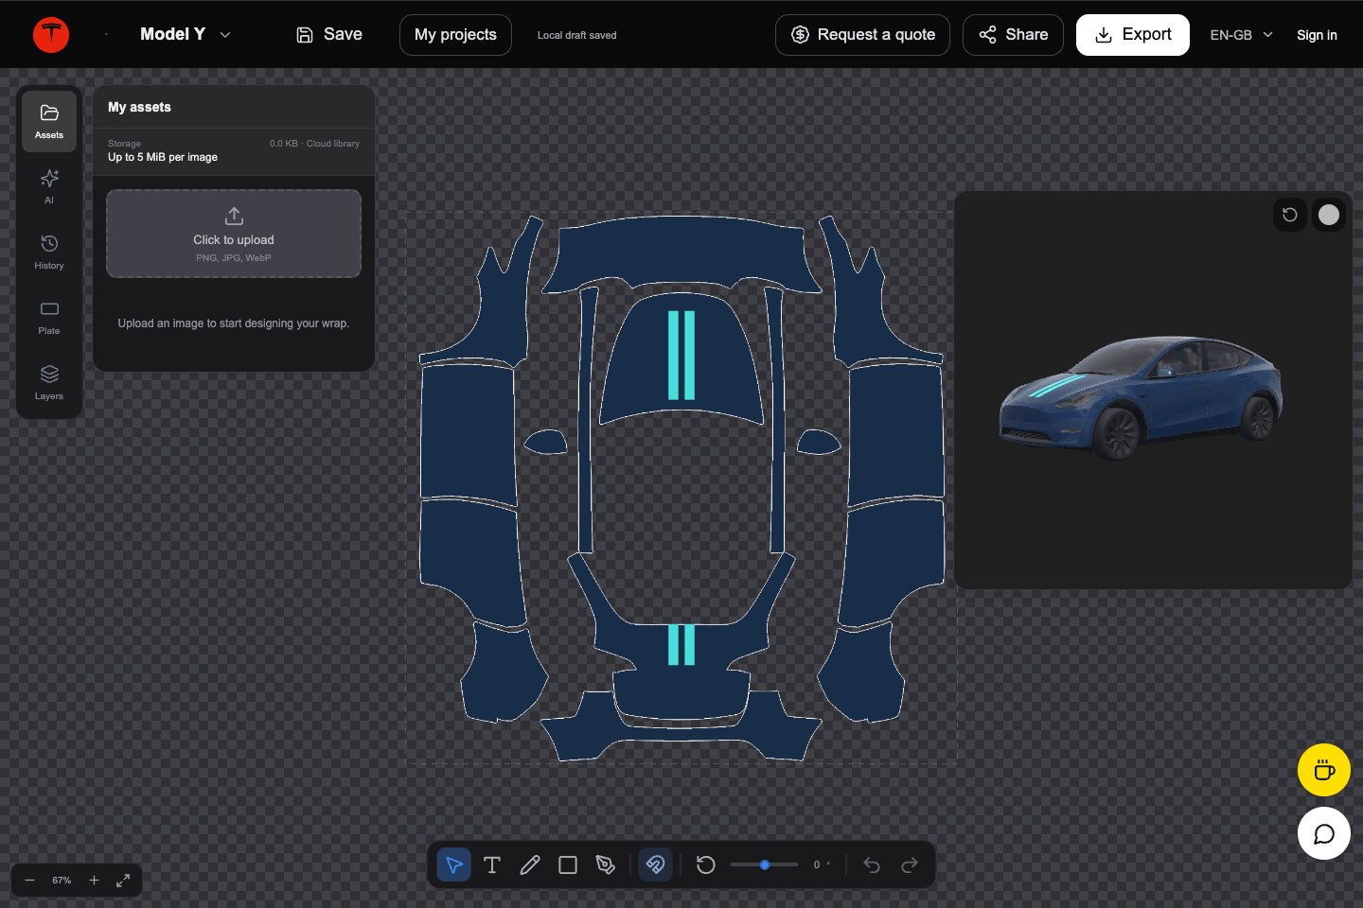Click the 'Local draft saved' status text
Screen dimensions: 1363x908
[576, 35]
